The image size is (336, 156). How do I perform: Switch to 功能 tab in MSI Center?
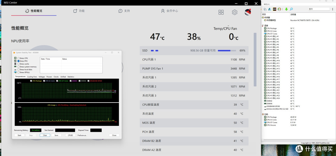tap(79, 11)
